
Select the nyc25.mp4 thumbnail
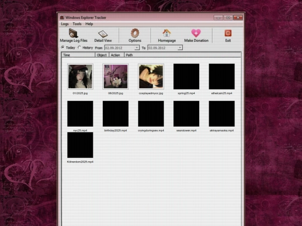pos(80,114)
